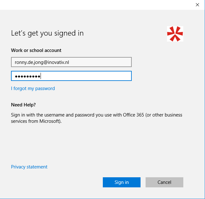Click the "Let's get you signed in" heading
This screenshot has height=199, width=205.
coord(47,33)
